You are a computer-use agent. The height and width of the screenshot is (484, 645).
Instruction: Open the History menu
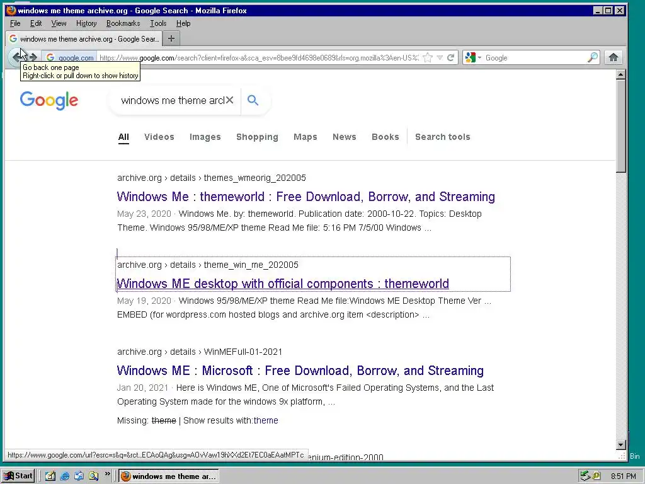(86, 23)
